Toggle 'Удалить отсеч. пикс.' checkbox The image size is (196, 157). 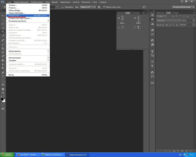coord(104,7)
